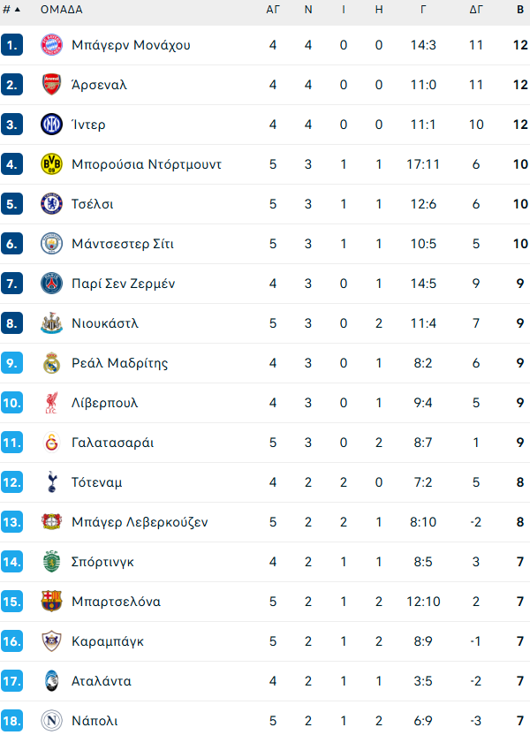Open the Λίβερπουλ team link
Image resolution: width=530 pixels, height=735 pixels.
coord(104,403)
